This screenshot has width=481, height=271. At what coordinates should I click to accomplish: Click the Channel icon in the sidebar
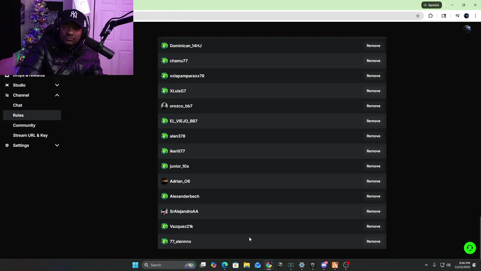[7, 95]
